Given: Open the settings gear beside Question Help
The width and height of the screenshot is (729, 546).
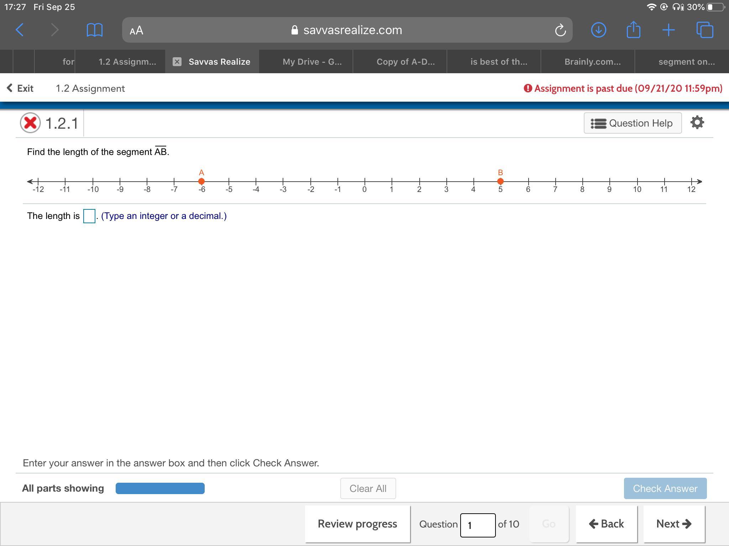Looking at the screenshot, I should (697, 123).
